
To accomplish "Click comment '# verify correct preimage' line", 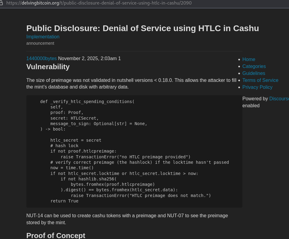I will pyautogui.click(x=140, y=162).
